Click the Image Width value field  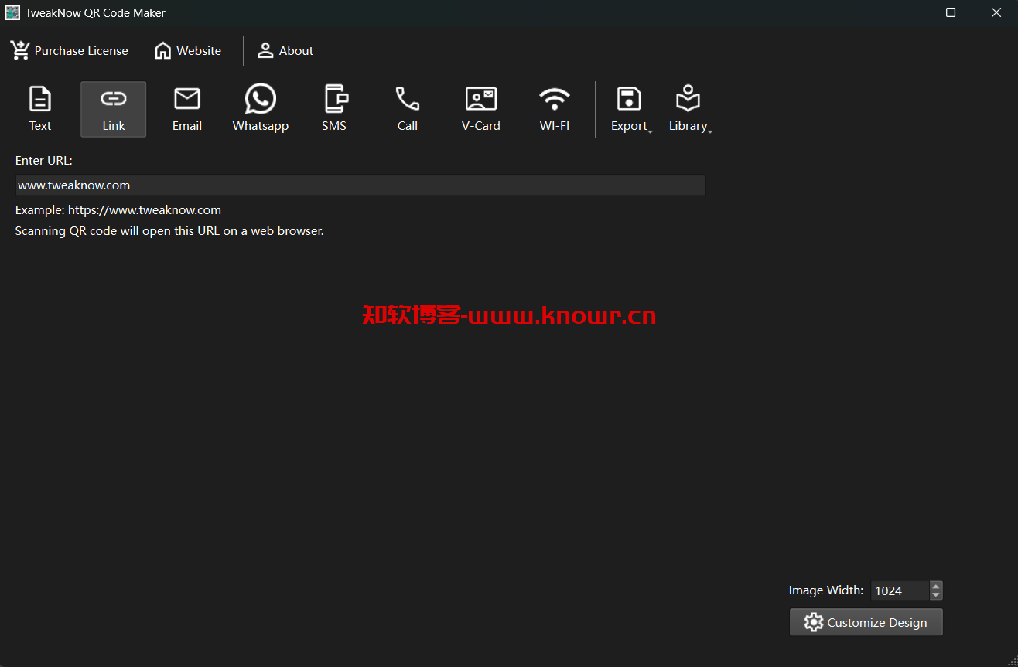(x=900, y=590)
